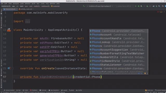This screenshot has width=166, height=93.
Task: Click the yellow warning indicator in editor
Action: (161, 12)
